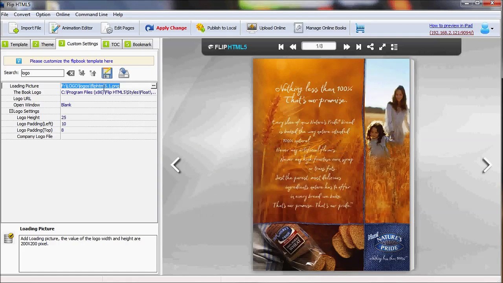Click the page number 1/8 field

(319, 46)
